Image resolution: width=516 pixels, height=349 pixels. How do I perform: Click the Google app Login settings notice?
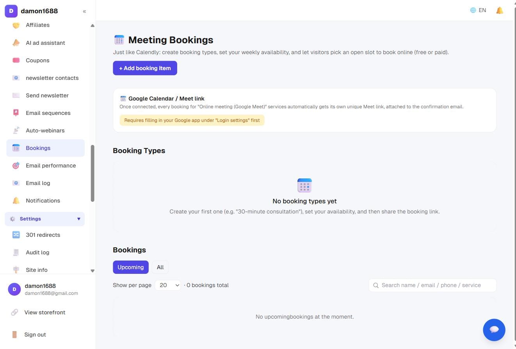192,120
